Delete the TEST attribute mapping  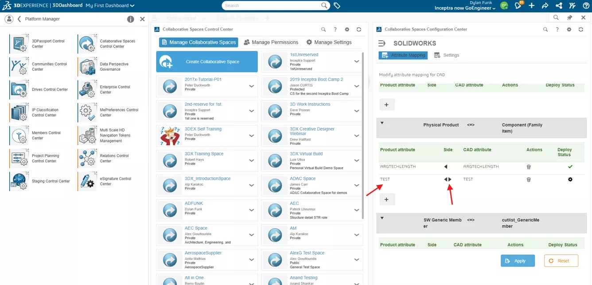pyautogui.click(x=528, y=180)
